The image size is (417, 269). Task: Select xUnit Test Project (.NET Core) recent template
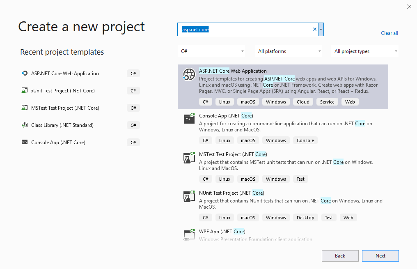pos(63,91)
